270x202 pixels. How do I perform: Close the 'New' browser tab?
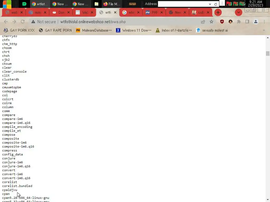click(185, 12)
